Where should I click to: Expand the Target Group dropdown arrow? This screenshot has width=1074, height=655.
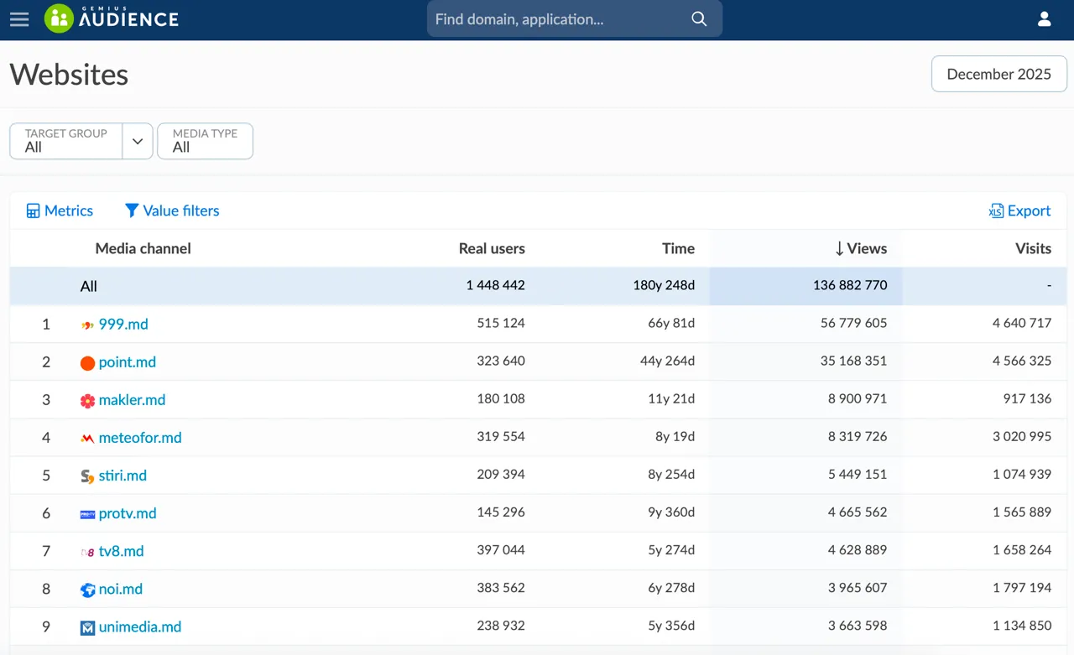coord(138,141)
